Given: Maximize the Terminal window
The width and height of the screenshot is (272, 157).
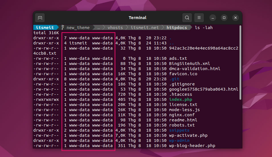Looking at the screenshot, I should click(x=224, y=18).
